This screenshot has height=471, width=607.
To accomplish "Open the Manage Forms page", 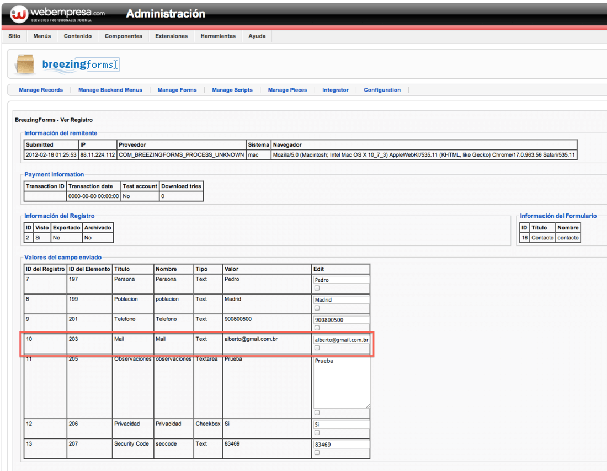I will point(177,90).
